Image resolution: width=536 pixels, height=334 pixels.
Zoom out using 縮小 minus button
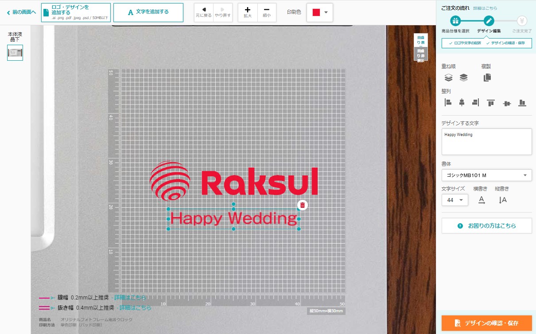point(266,12)
